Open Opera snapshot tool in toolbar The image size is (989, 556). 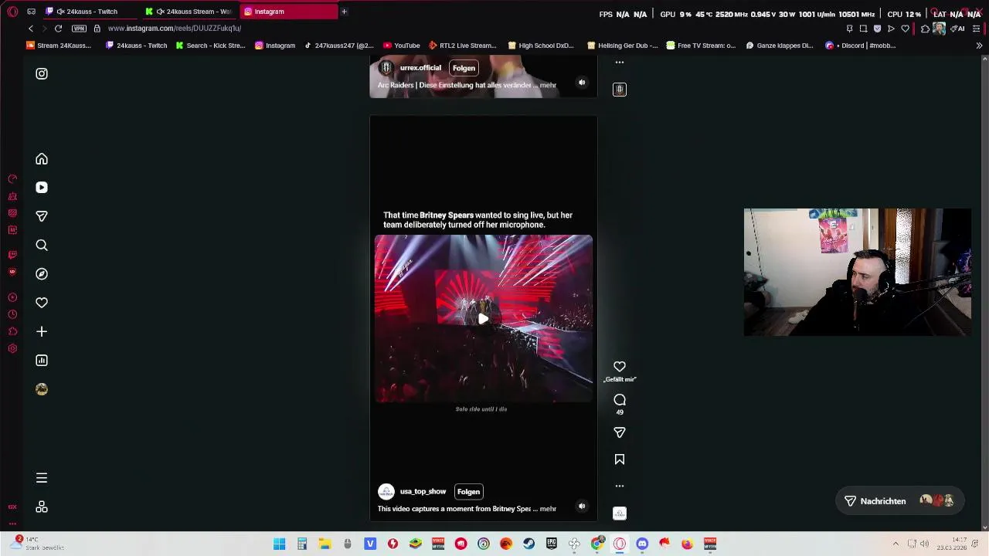863,29
